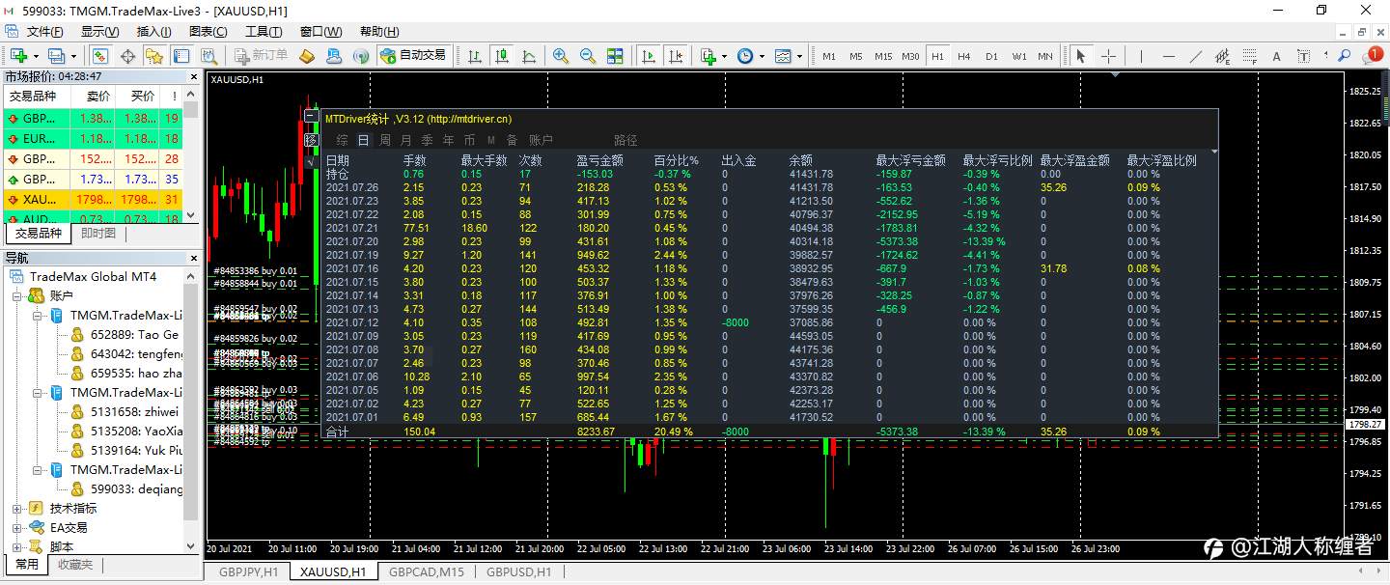This screenshot has width=1390, height=585.
Task: Open the 文件(F) menu
Action: [x=44, y=32]
